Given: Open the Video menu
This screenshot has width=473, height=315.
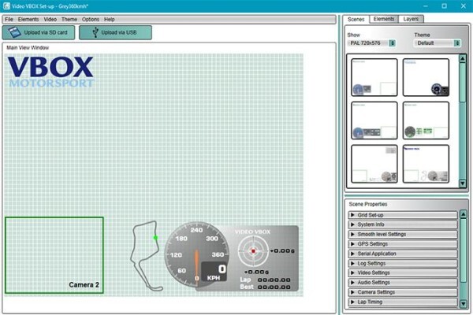Looking at the screenshot, I should click(x=50, y=19).
